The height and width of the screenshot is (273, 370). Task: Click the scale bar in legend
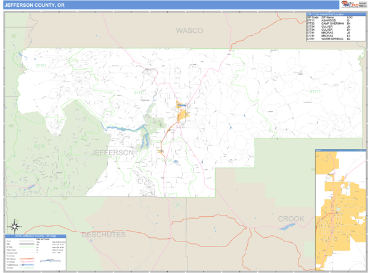tap(51, 261)
